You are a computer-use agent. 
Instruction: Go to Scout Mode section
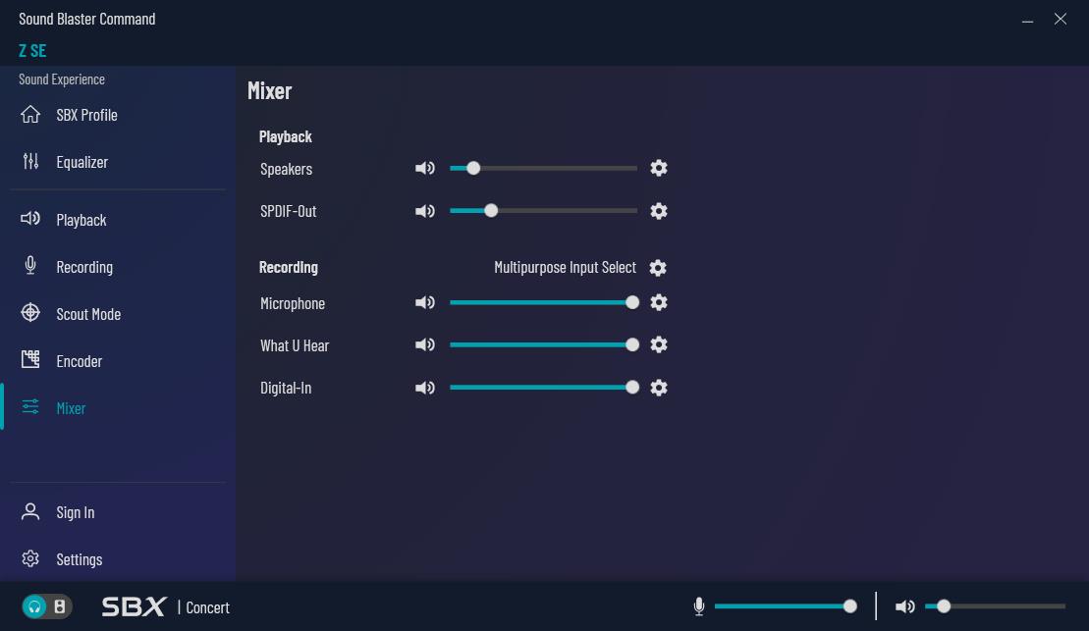click(x=87, y=314)
